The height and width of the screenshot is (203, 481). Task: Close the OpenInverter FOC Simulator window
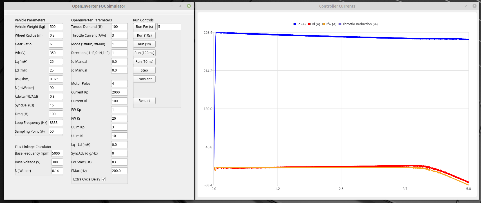(189, 6)
